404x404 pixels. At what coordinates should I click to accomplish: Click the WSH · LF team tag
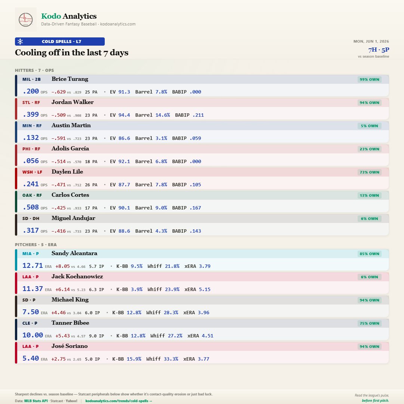[32, 172]
